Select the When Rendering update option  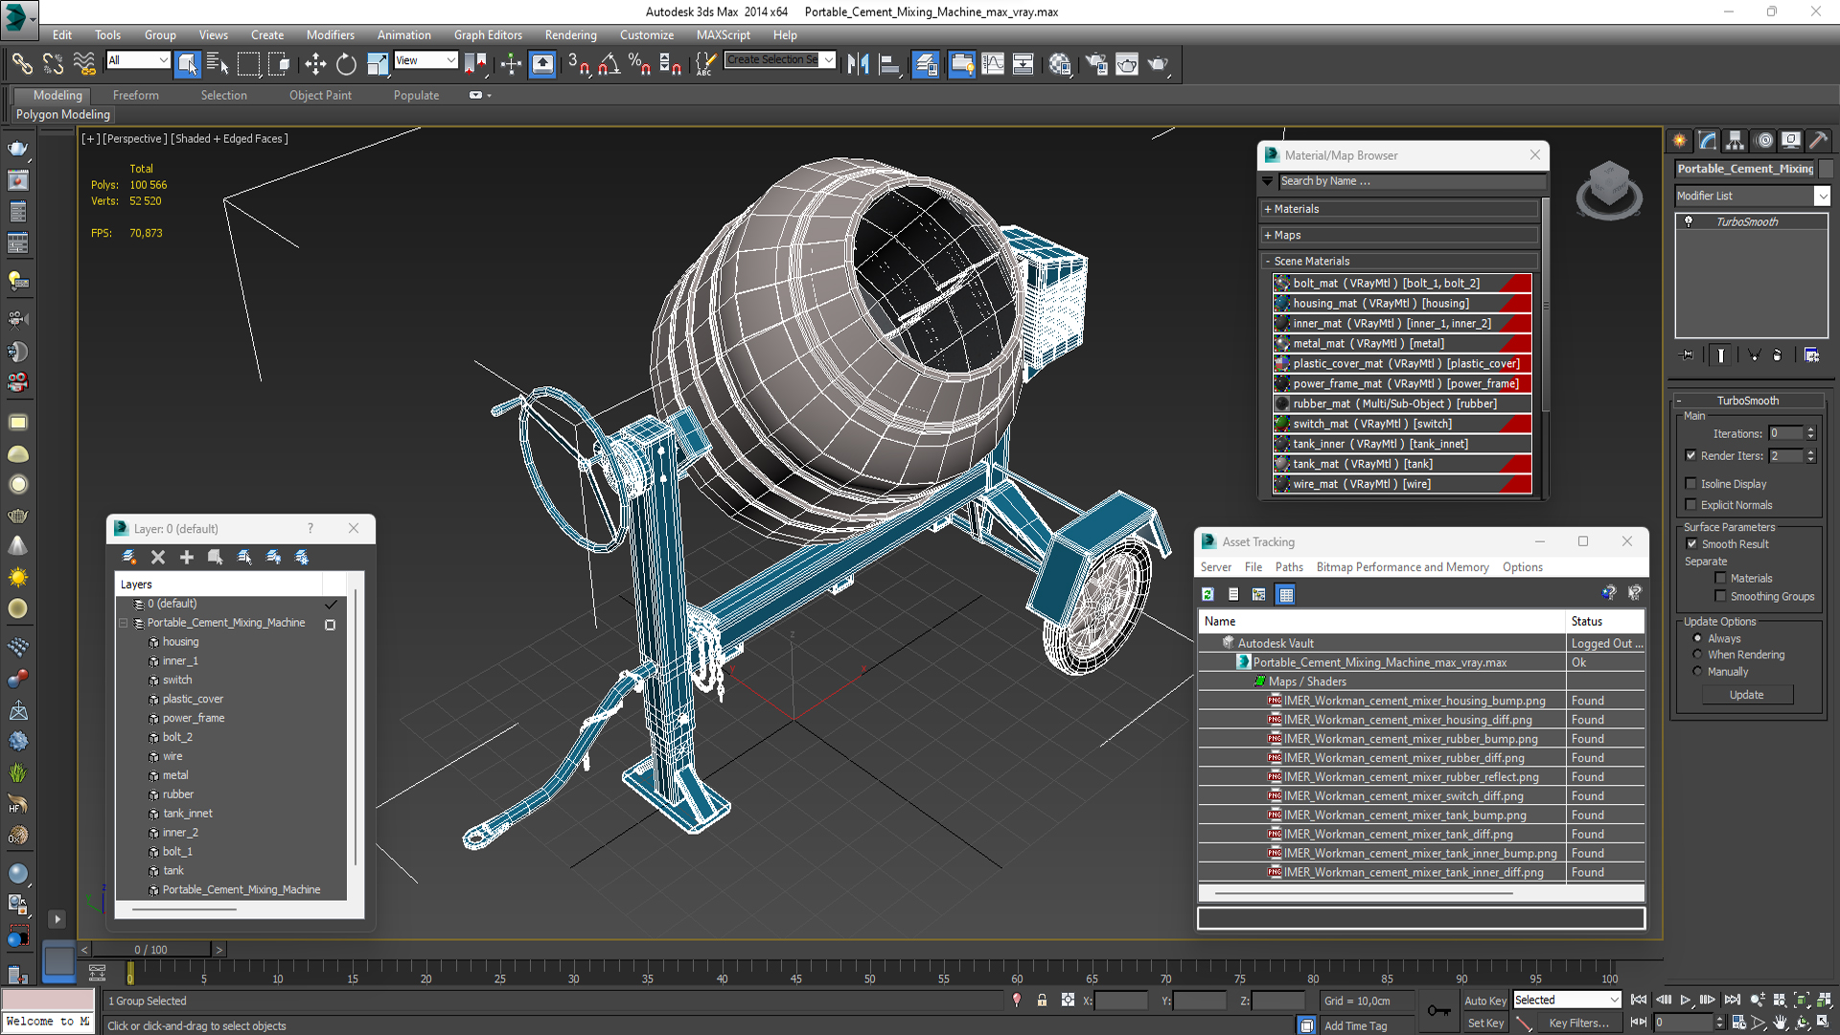(x=1698, y=655)
